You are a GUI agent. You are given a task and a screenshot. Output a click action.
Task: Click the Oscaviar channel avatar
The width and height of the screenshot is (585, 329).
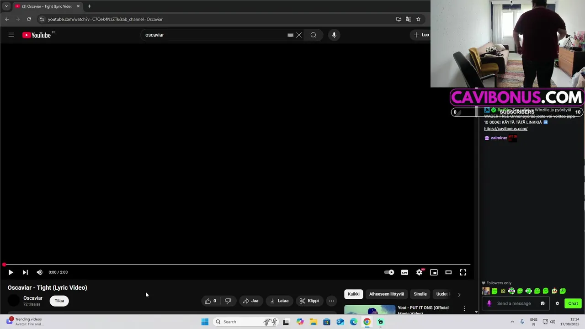pyautogui.click(x=14, y=301)
